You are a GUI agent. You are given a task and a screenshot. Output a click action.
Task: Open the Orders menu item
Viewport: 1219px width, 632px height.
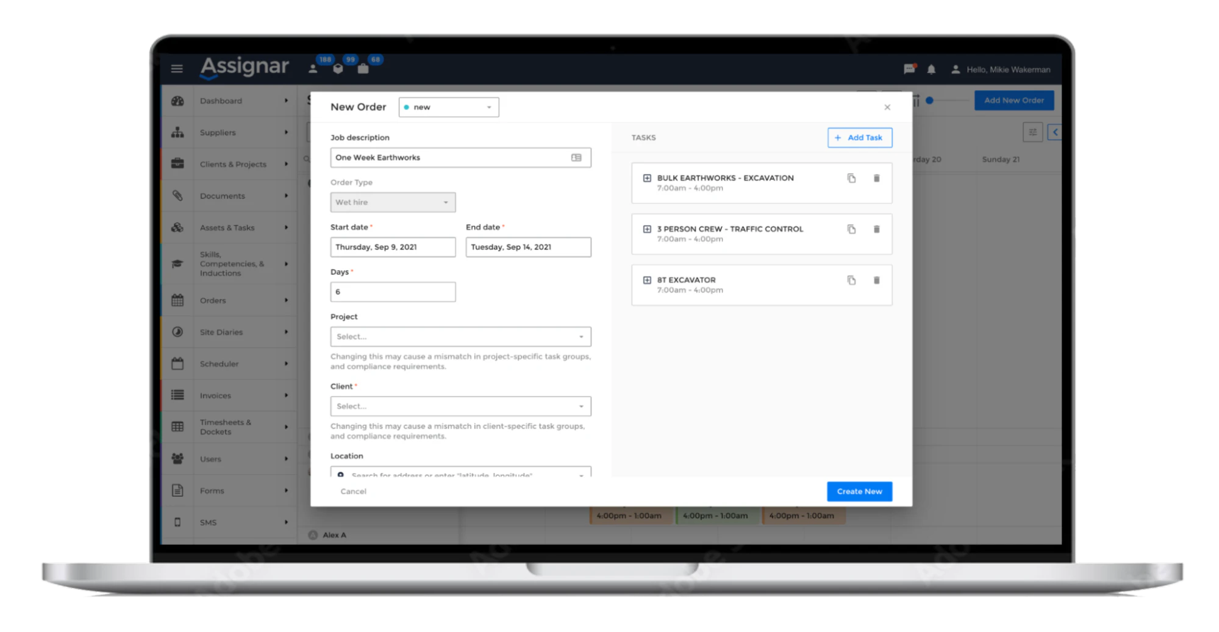[x=212, y=300]
